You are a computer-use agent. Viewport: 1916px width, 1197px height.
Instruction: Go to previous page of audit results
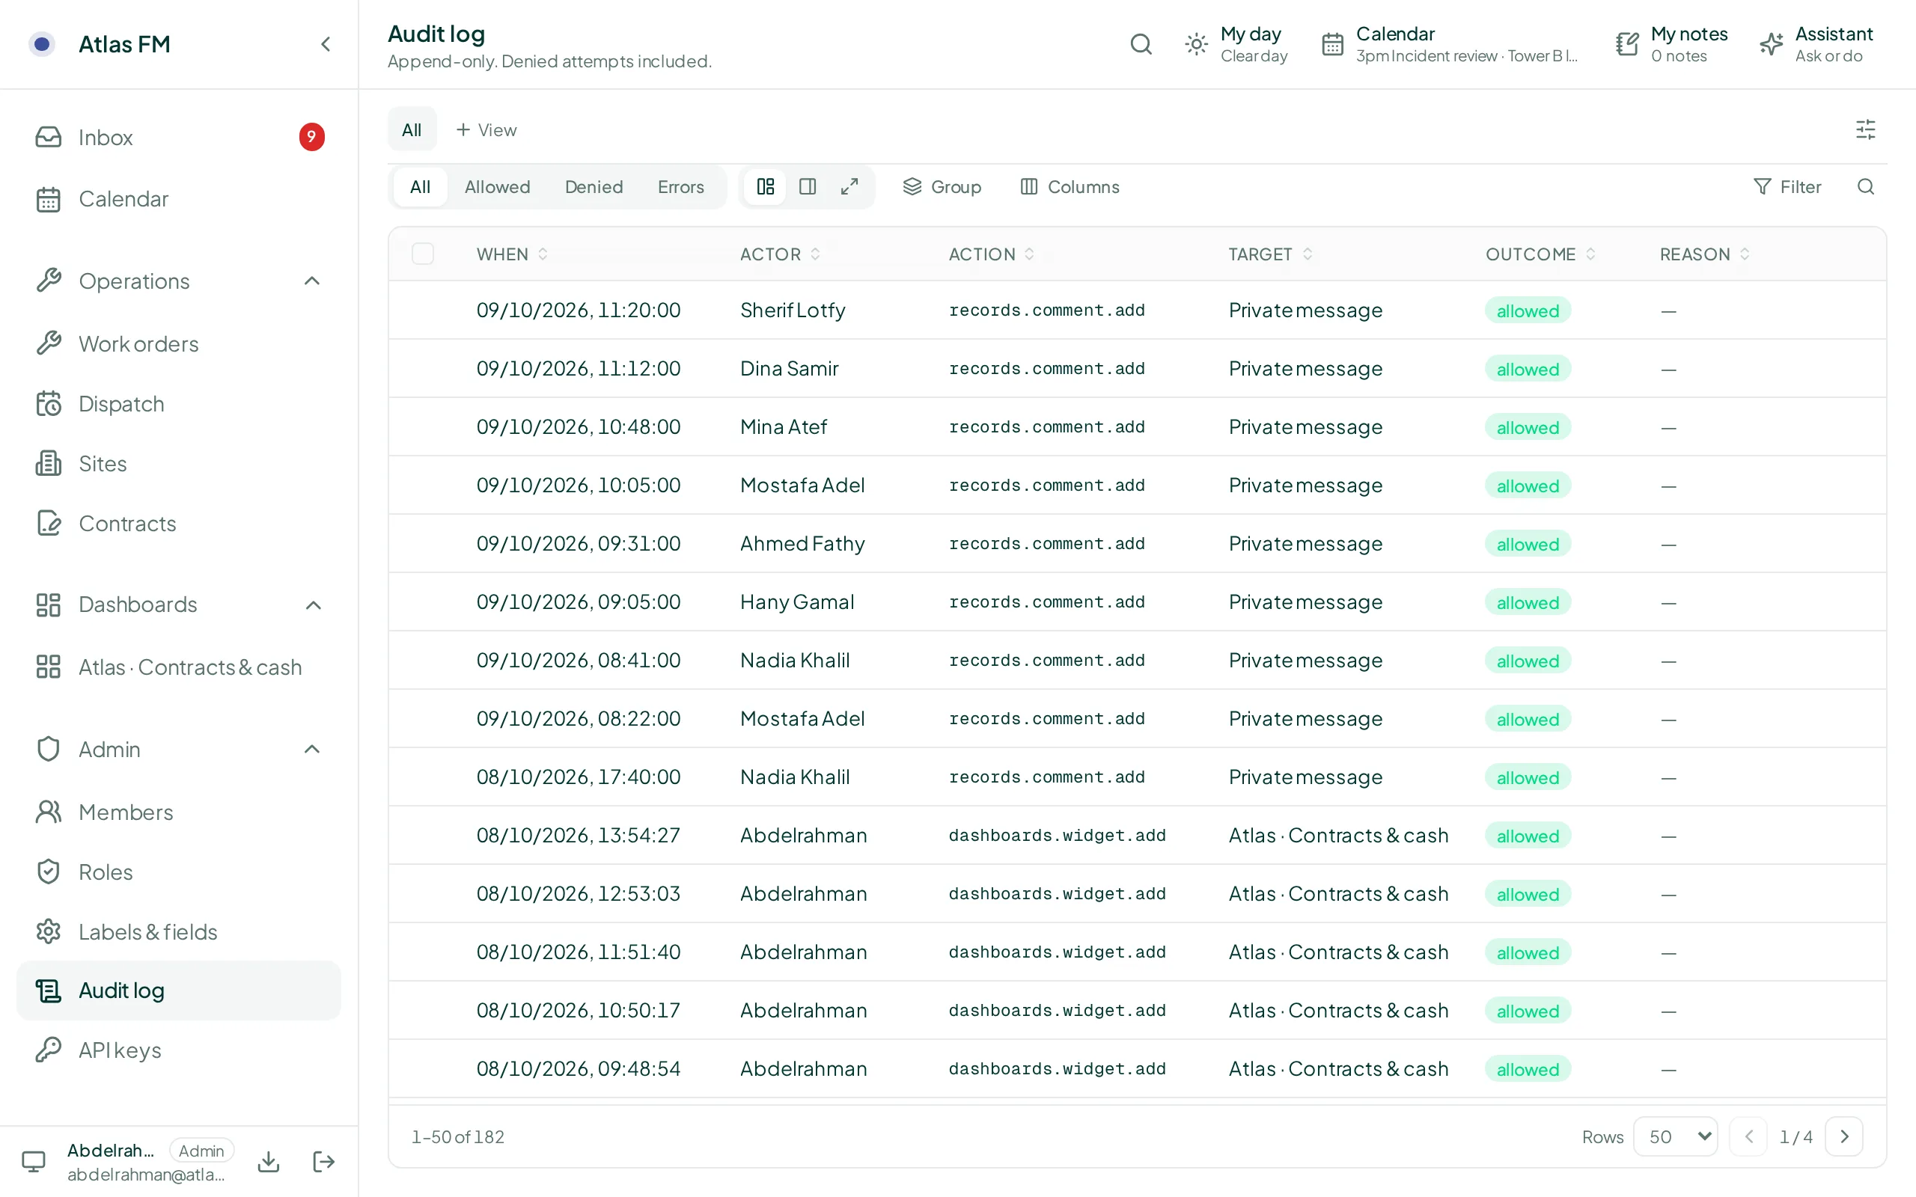click(1749, 1137)
